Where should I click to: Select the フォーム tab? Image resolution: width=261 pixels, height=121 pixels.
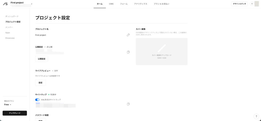coord(124,4)
